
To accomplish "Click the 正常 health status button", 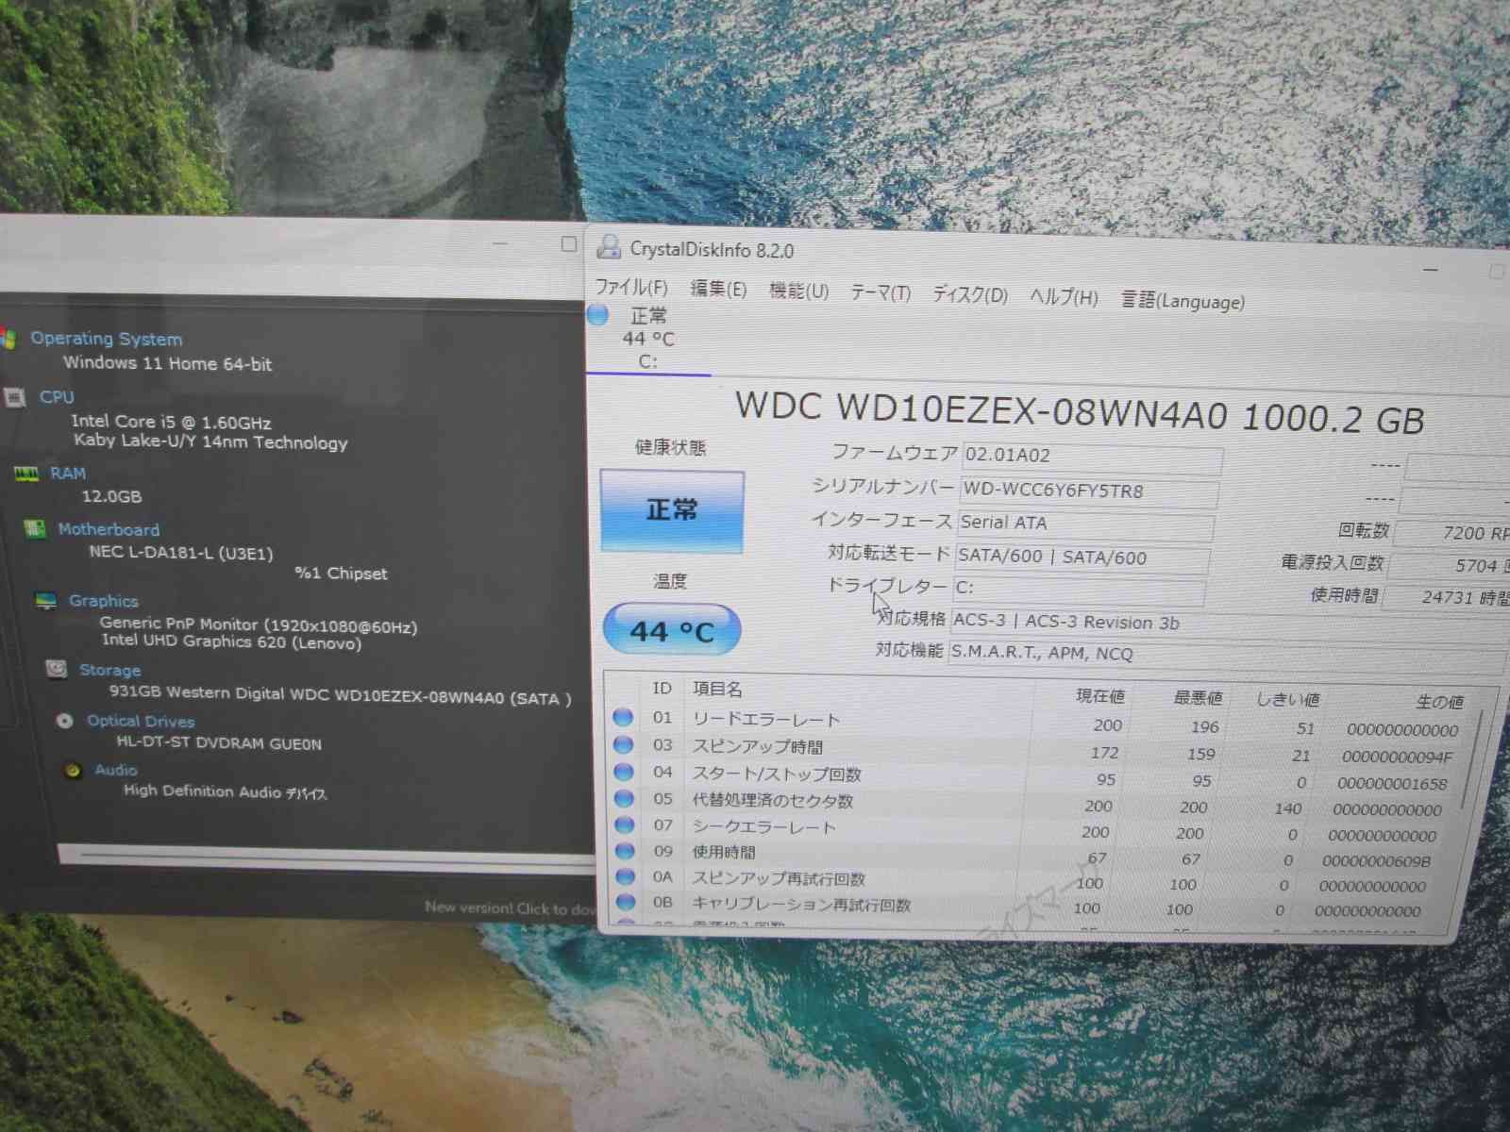I will point(672,510).
